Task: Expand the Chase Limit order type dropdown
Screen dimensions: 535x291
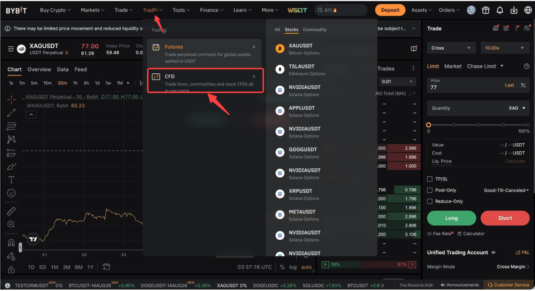Action: point(502,66)
